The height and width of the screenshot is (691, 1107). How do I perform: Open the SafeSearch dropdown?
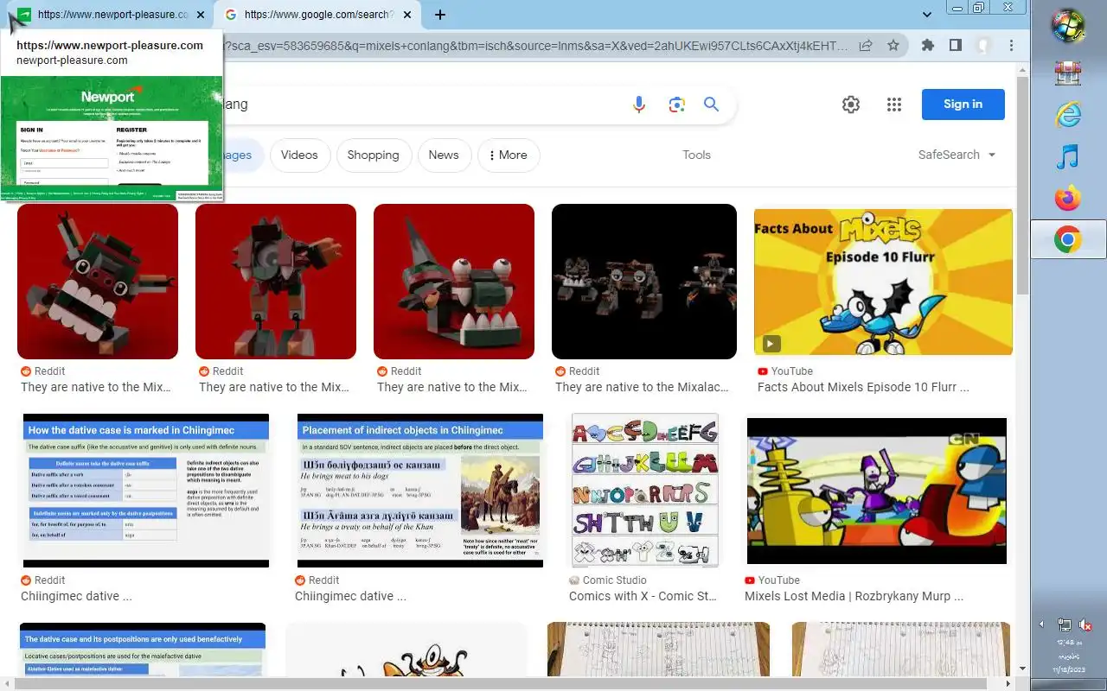coord(957,155)
